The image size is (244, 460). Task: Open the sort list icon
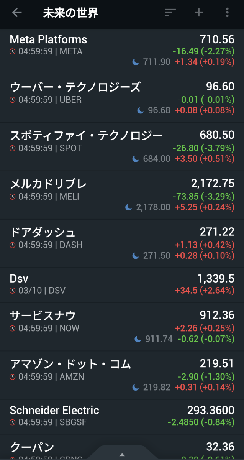(x=170, y=13)
